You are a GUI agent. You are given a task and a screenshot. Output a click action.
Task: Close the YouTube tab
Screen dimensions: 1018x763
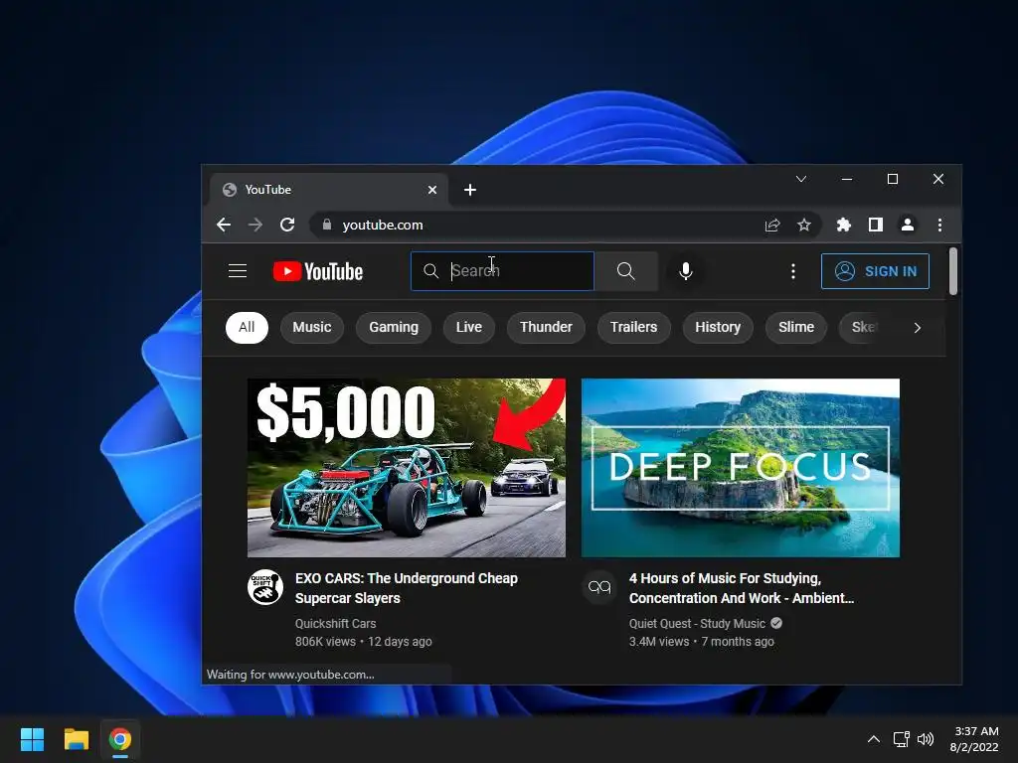[x=432, y=190]
